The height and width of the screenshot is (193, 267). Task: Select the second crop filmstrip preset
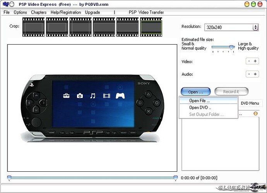tap(57, 27)
